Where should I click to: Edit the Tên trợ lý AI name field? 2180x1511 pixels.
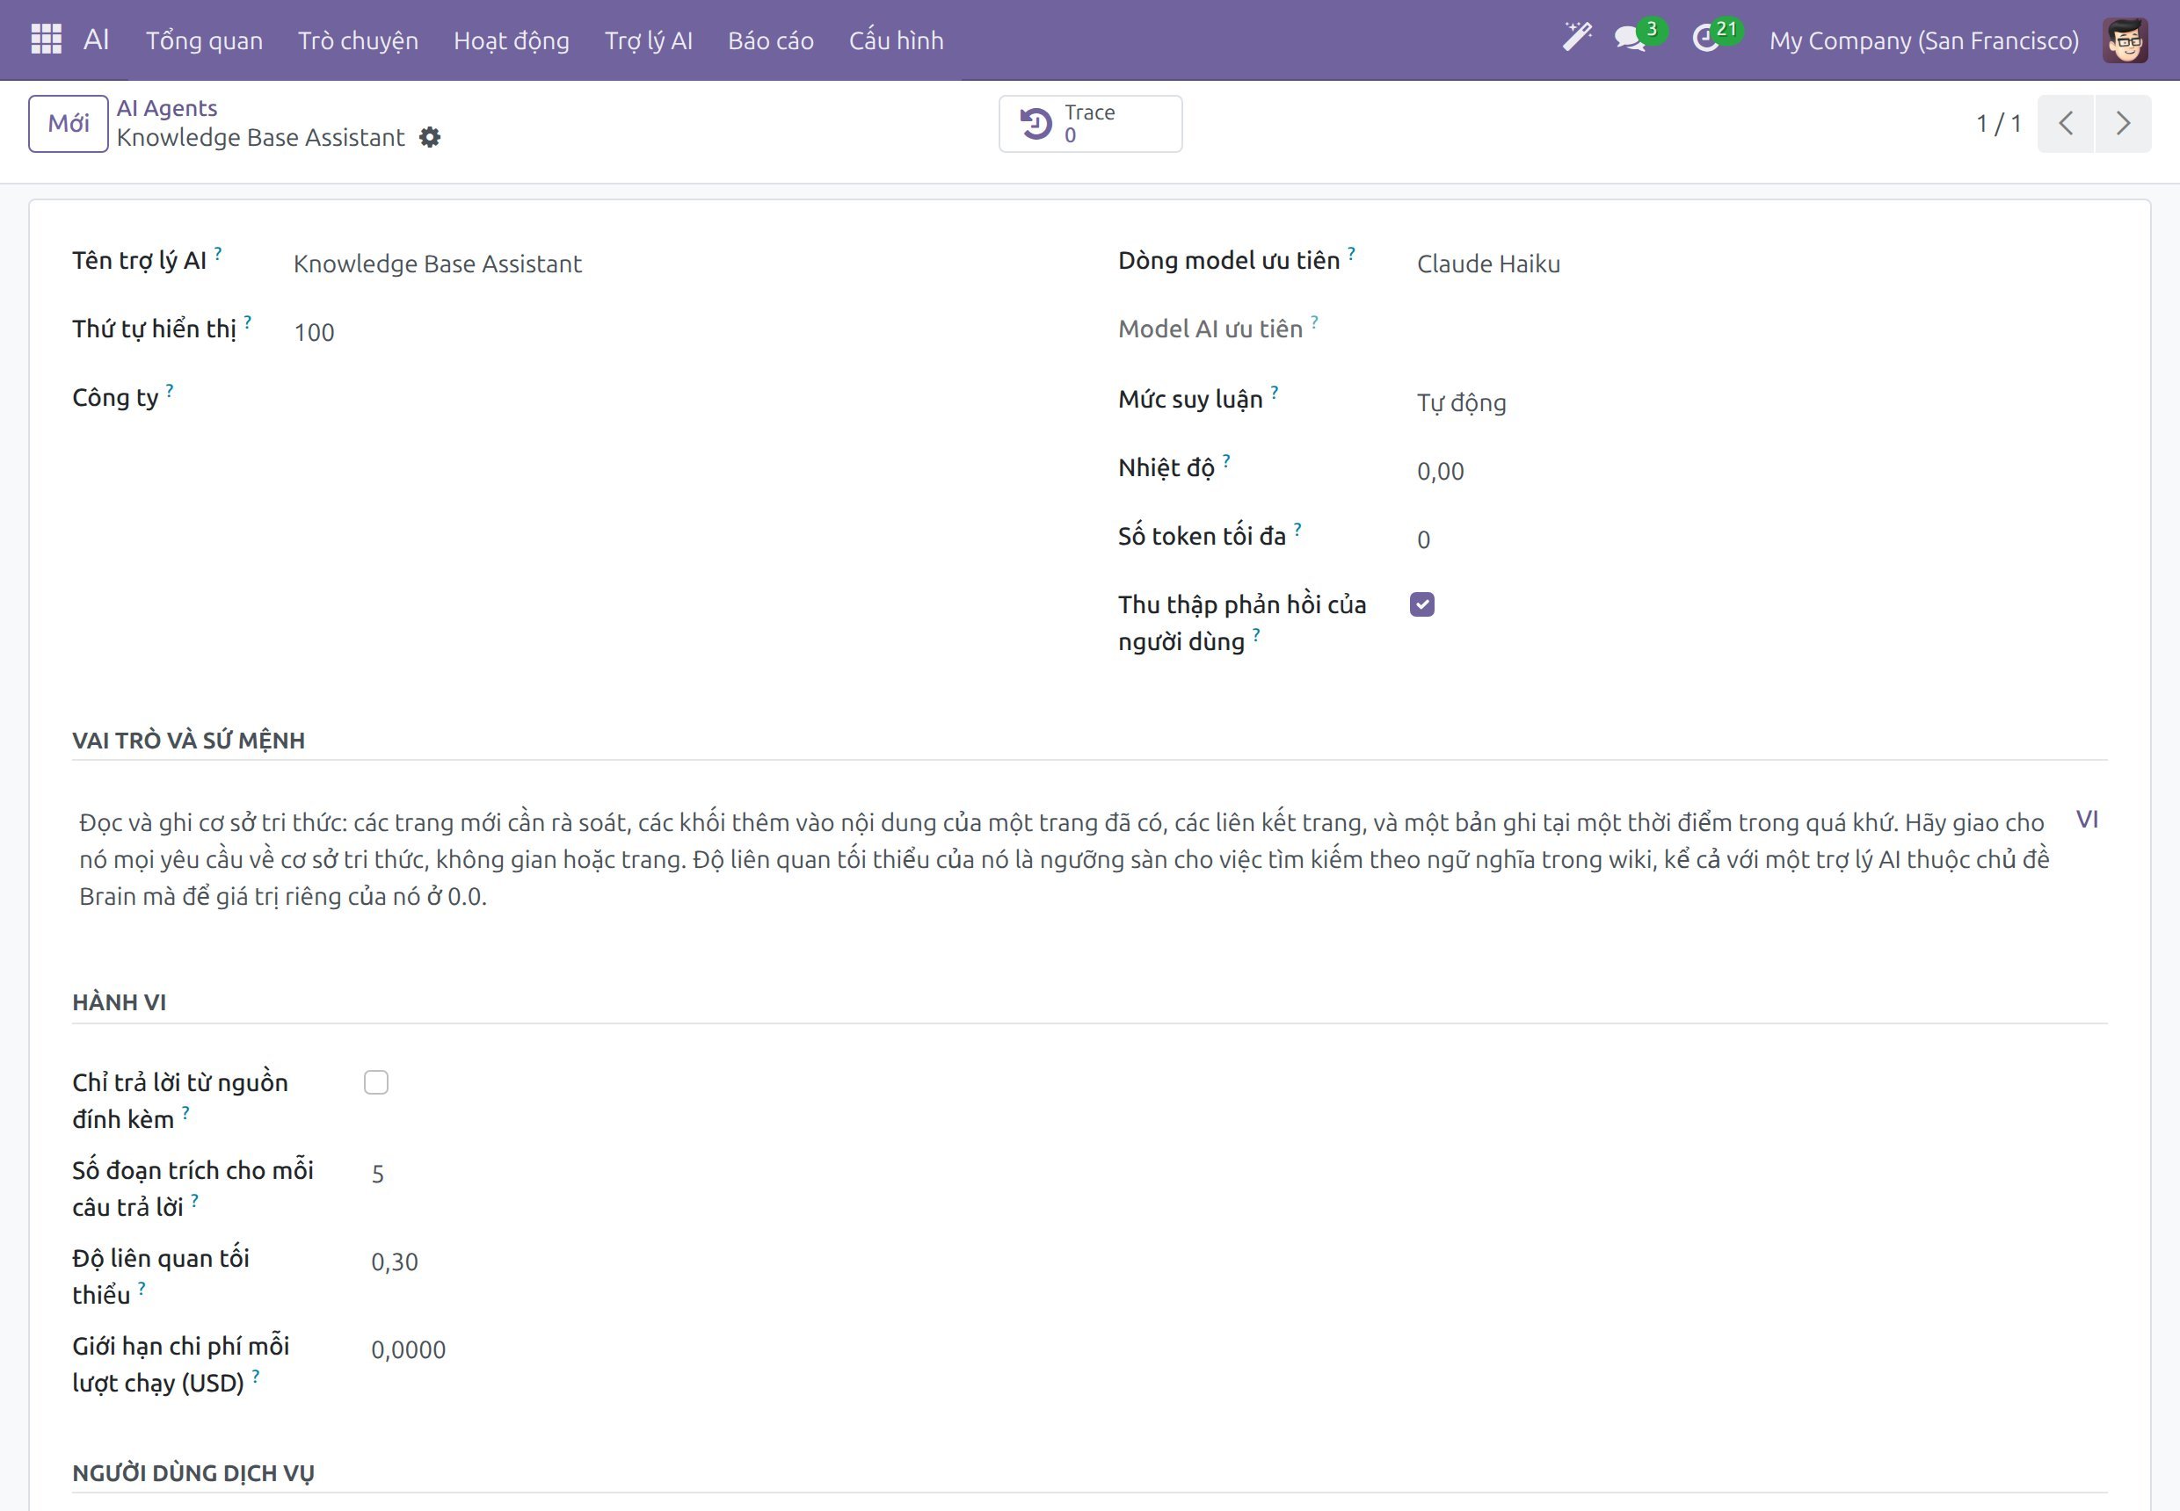pos(675,264)
